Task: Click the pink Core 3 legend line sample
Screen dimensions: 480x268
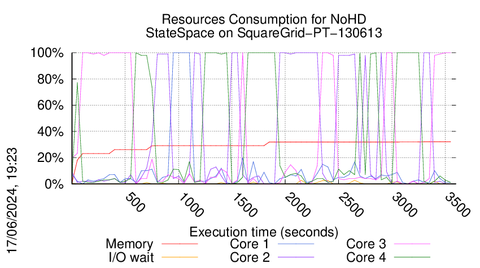Action: point(412,244)
